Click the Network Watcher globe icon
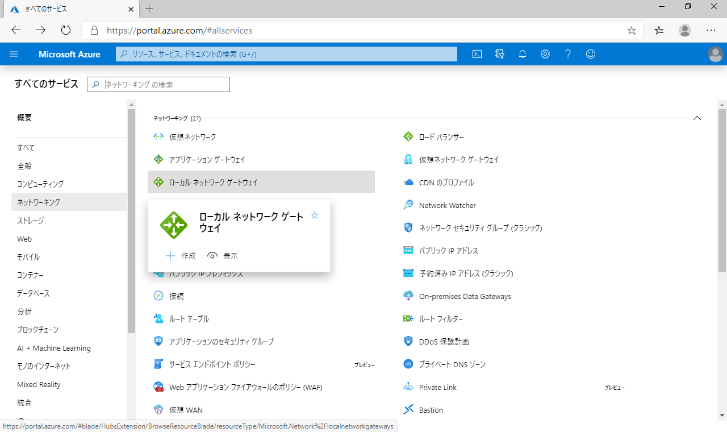 408,205
